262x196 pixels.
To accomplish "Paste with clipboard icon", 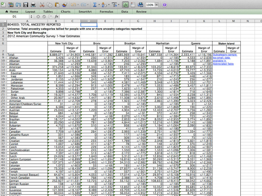I will point(57,5).
